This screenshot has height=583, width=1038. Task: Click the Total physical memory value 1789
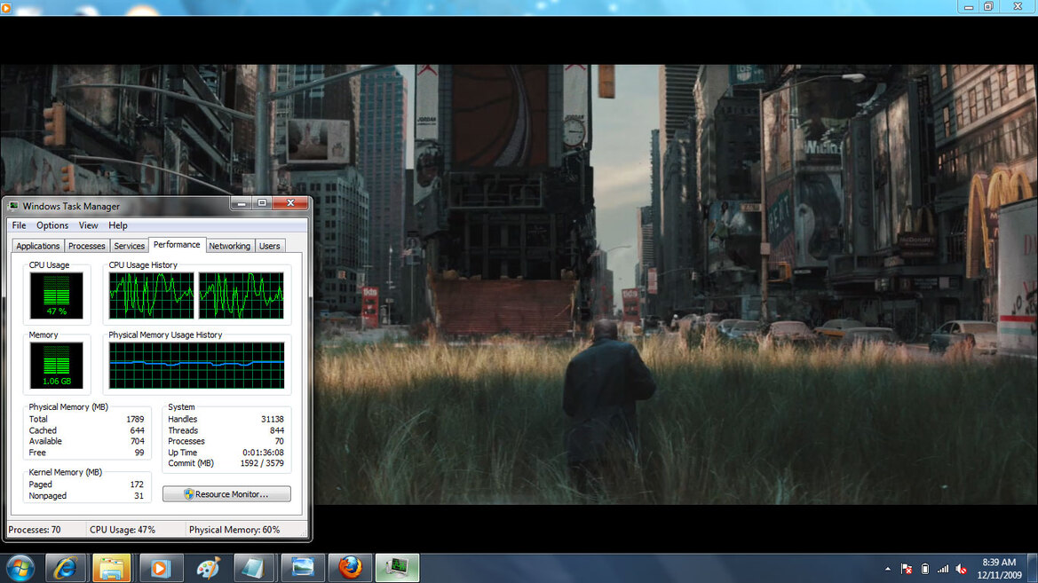[135, 419]
